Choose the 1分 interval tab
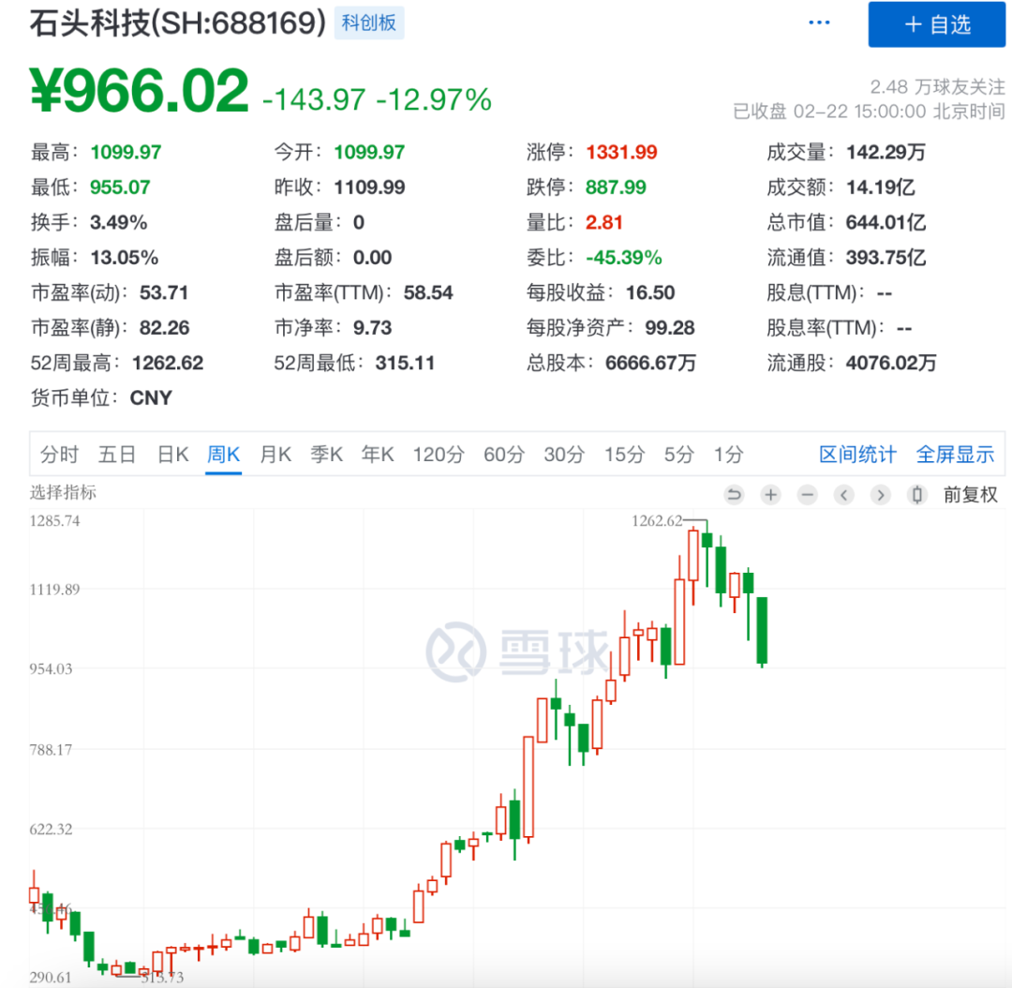 (728, 455)
